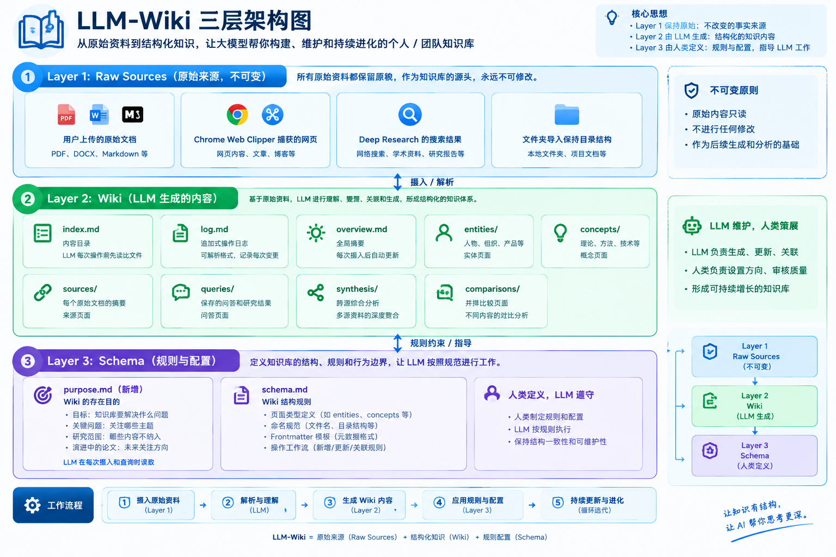Click the queries/ chat bubble icon
Image resolution: width=836 pixels, height=557 pixels.
pyautogui.click(x=180, y=292)
